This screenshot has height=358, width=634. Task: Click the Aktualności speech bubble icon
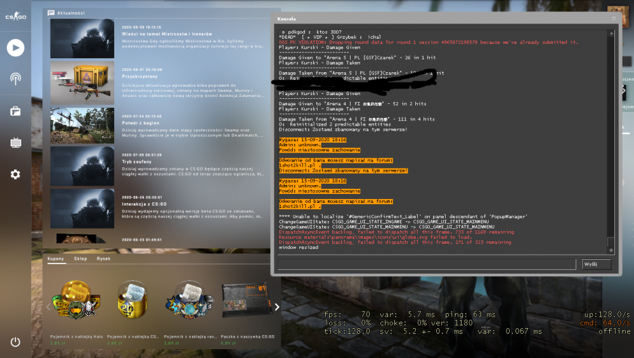coord(51,13)
